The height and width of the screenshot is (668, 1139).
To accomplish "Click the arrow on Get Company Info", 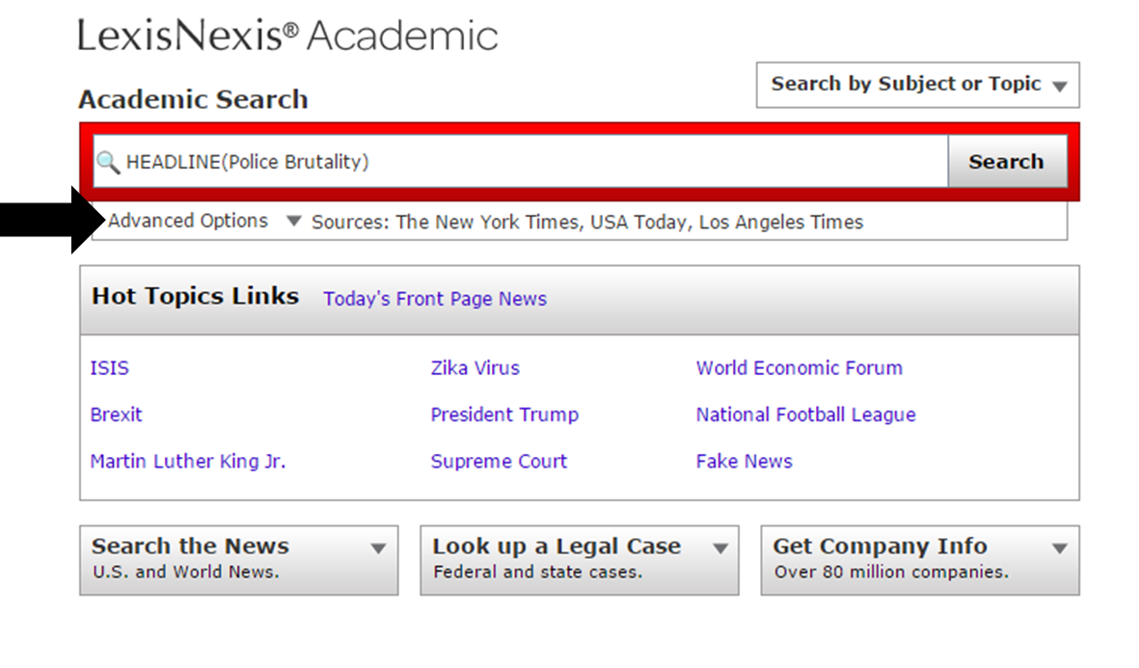I will click(1060, 548).
